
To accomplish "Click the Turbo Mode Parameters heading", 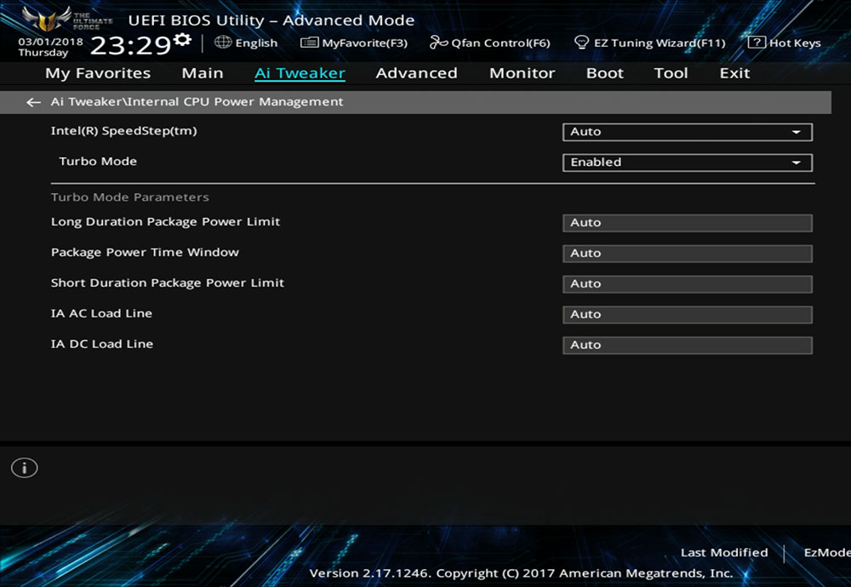I will 129,197.
